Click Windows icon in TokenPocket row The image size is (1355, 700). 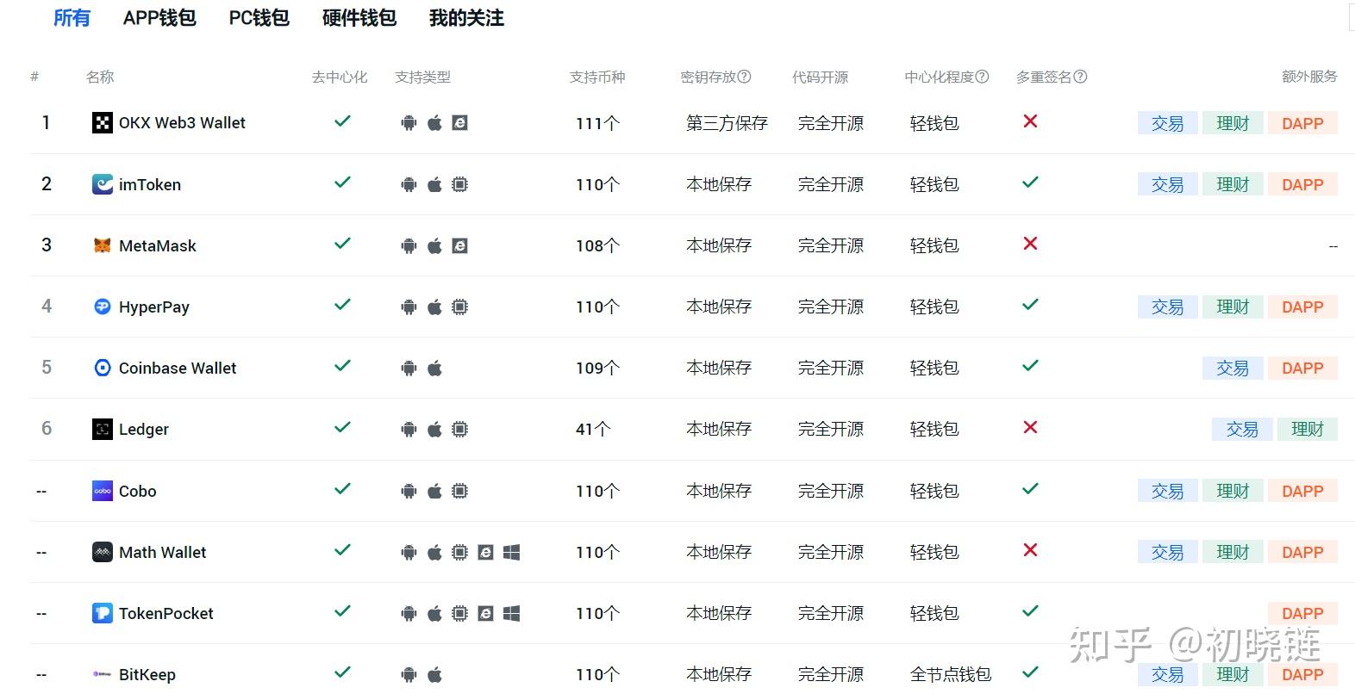511,613
